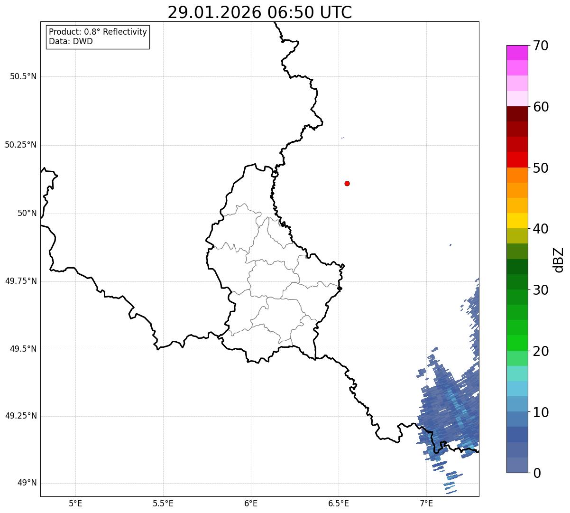The image size is (570, 513).
Task: Click the title "29.01.2026 06:50 UTC"
Action: (260, 12)
